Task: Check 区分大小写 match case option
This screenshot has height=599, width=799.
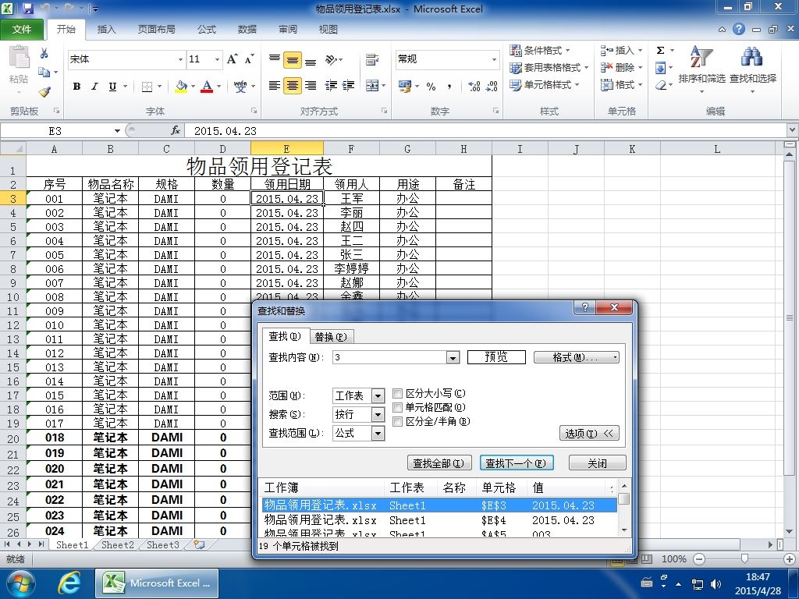Action: click(397, 393)
